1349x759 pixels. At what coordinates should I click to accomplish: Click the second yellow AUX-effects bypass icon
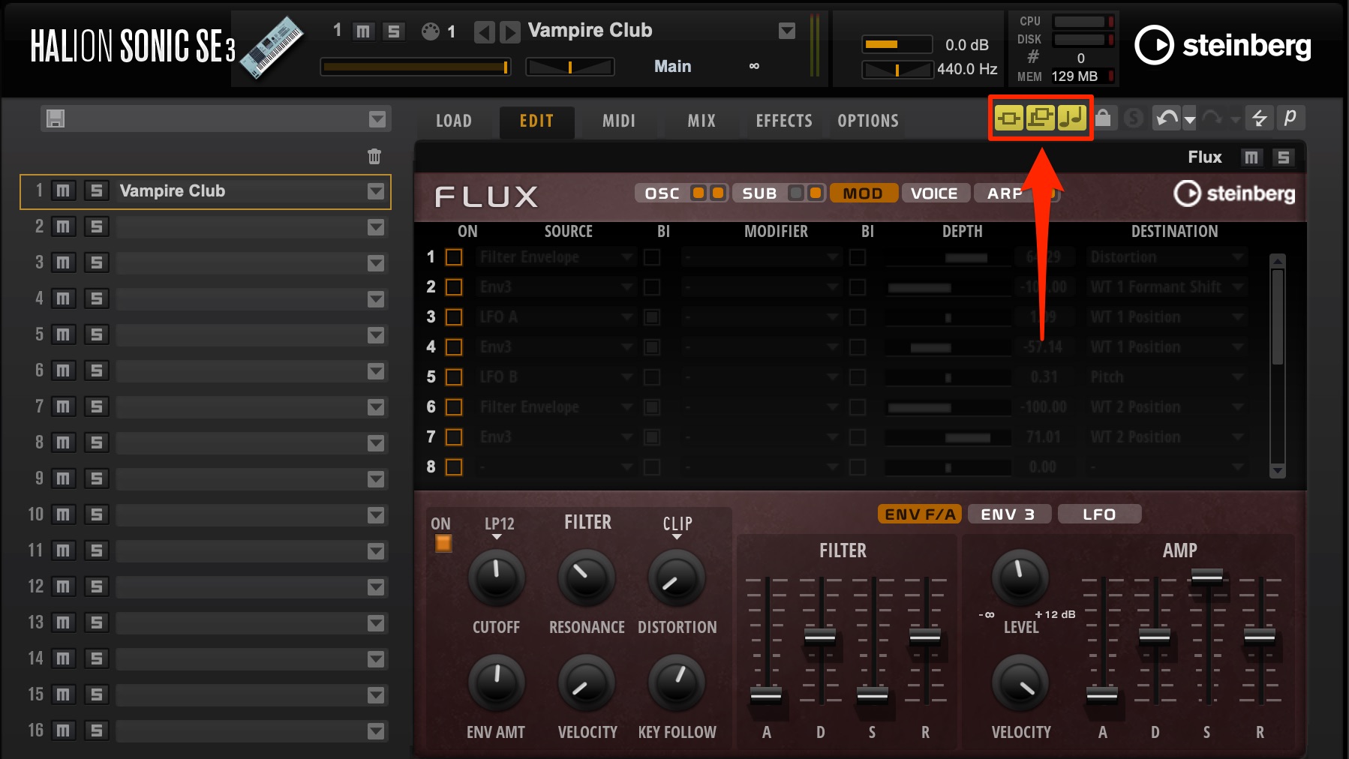coord(1040,118)
